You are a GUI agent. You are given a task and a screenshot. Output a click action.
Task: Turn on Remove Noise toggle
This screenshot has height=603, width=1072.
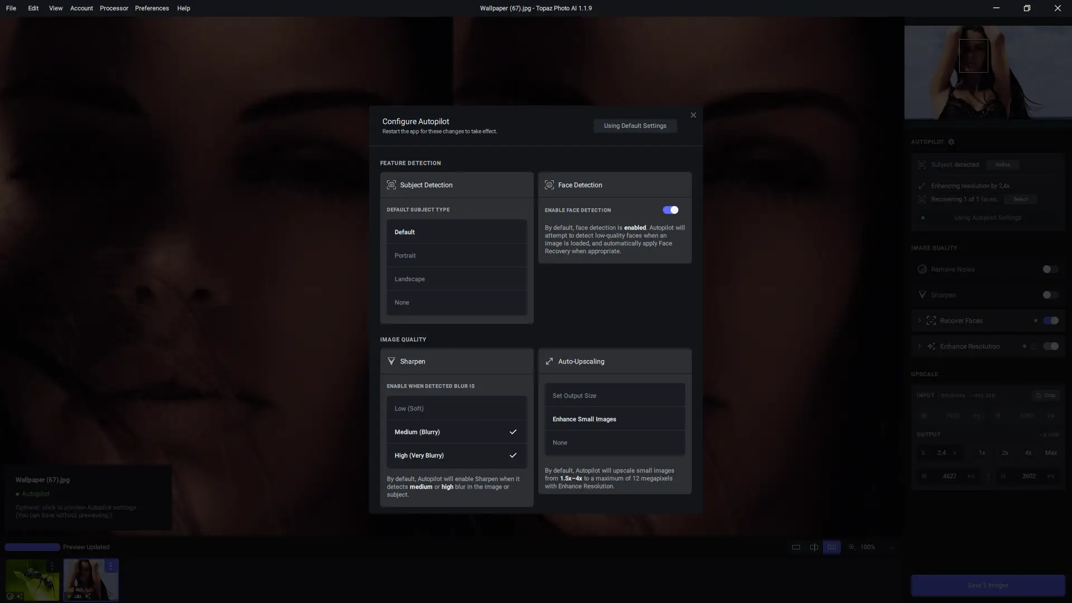[x=1050, y=269]
